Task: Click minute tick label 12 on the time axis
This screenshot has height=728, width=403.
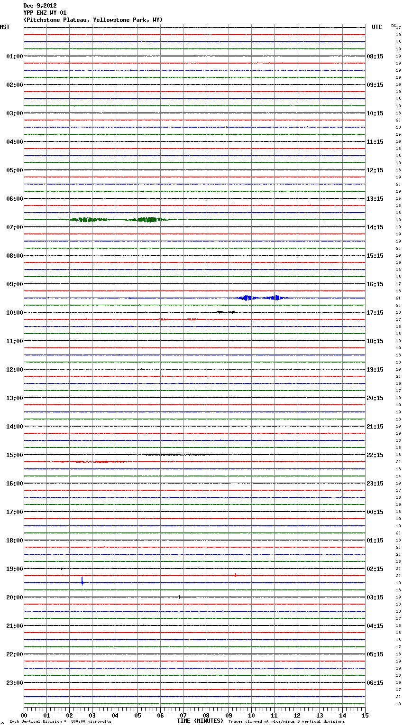Action: (297, 715)
